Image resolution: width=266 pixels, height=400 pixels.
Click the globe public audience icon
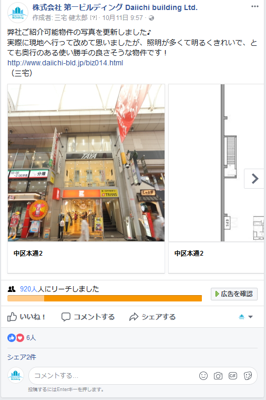(x=151, y=18)
